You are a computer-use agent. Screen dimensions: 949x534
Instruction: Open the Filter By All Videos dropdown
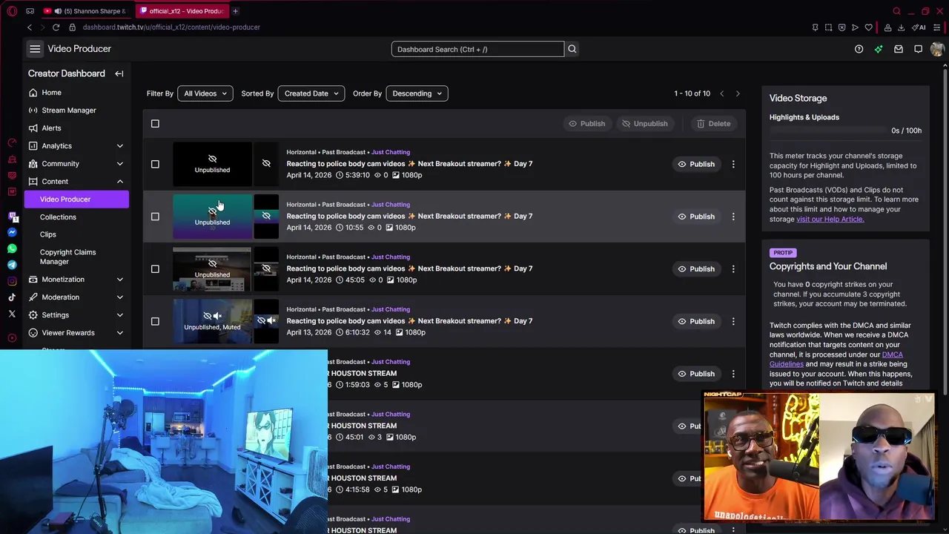(x=205, y=93)
